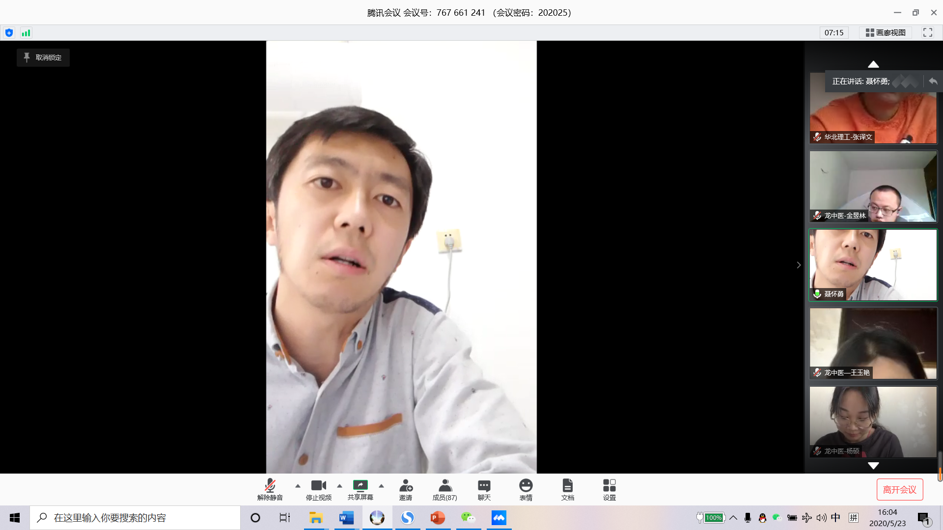The width and height of the screenshot is (943, 530).
Task: Leave the meeting with 离开会议
Action: [899, 489]
